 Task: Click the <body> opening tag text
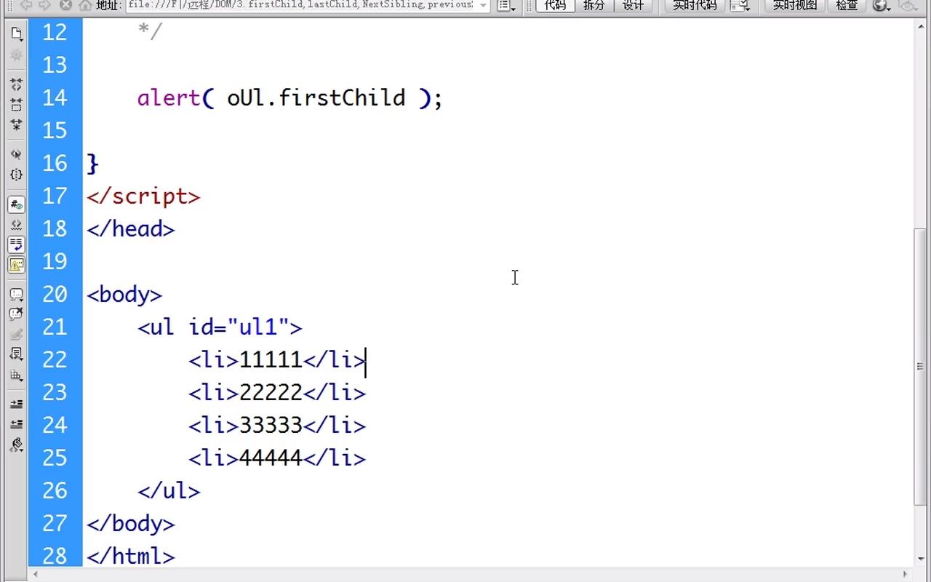pyautogui.click(x=124, y=295)
